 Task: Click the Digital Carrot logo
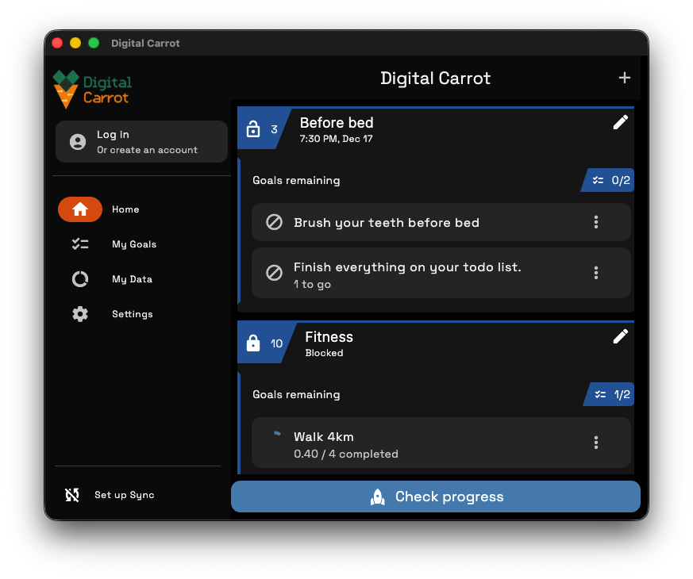click(92, 89)
